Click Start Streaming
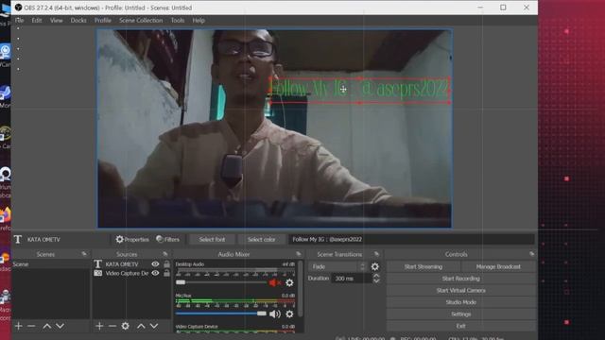 pyautogui.click(x=423, y=266)
